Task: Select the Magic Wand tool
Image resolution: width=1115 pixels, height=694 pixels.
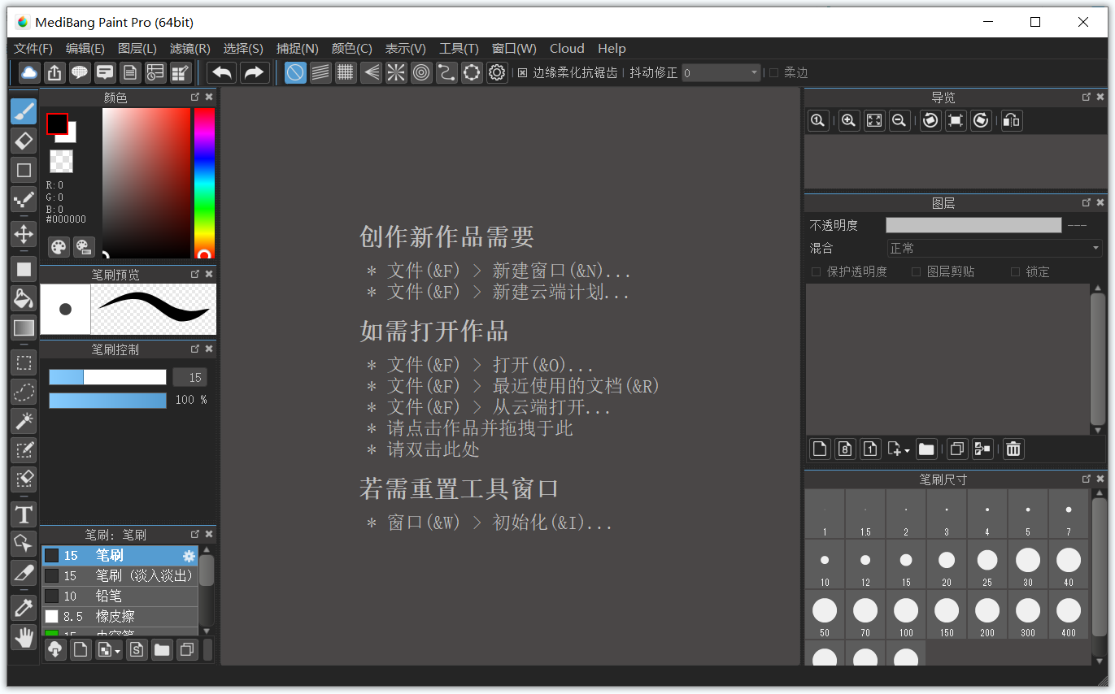Action: pyautogui.click(x=24, y=421)
